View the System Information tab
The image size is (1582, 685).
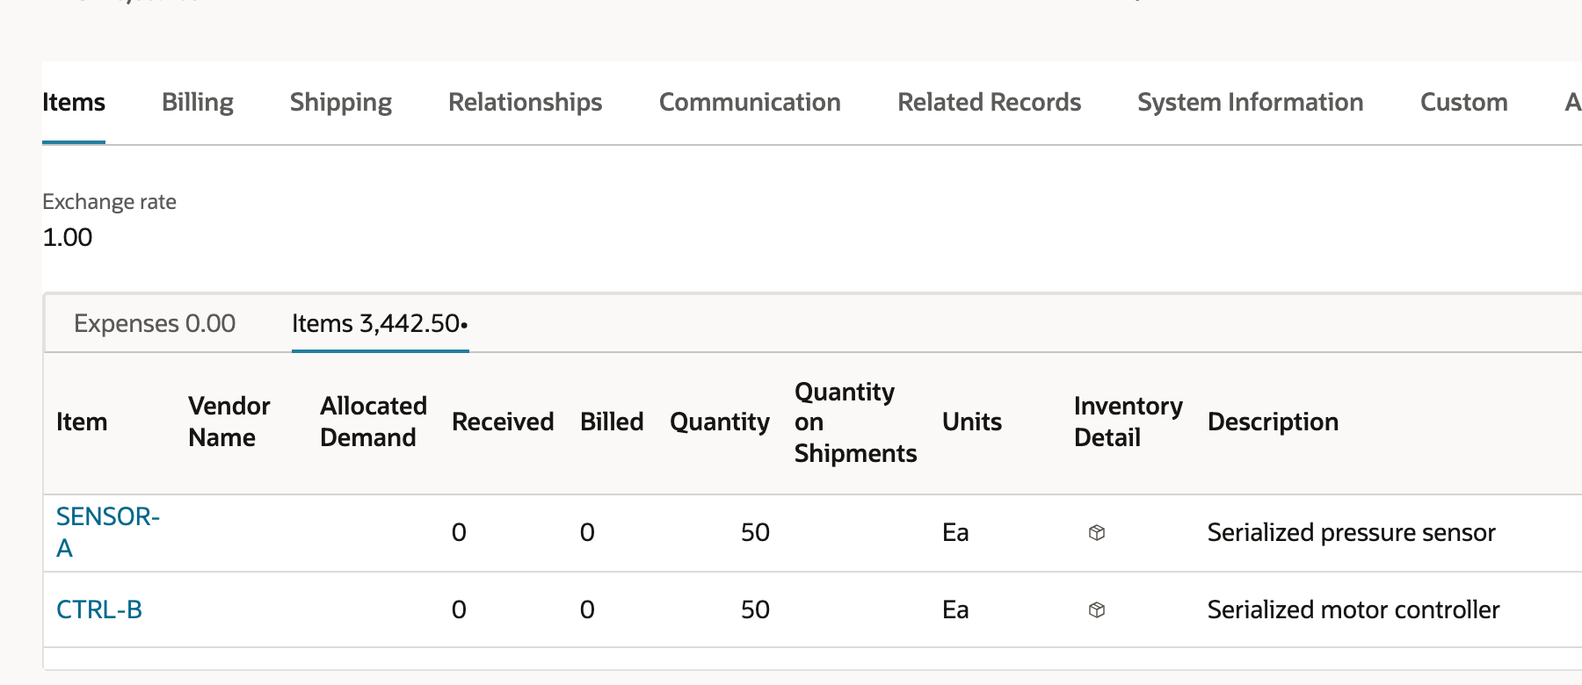pos(1251,102)
